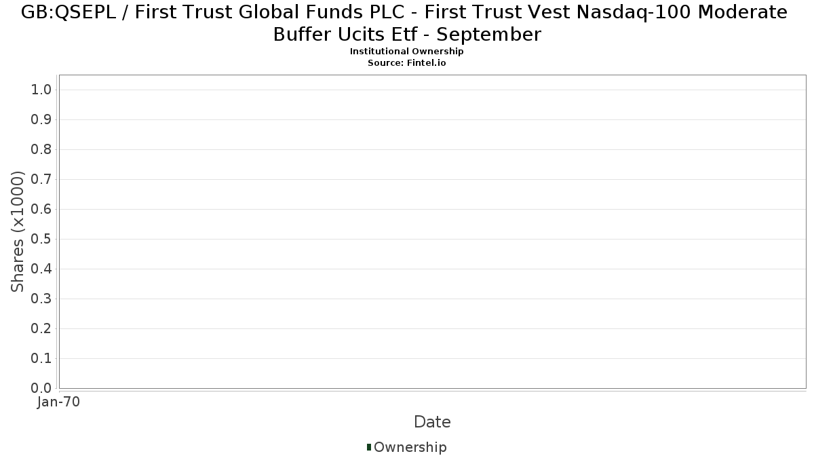Click the 0.4 y-axis tick label
814x458 pixels.
pyautogui.click(x=41, y=269)
